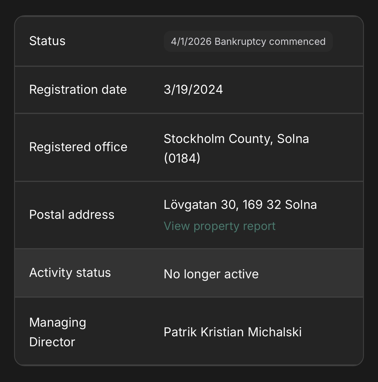Click the Lövgatan 30 postal address text
This screenshot has width=378, height=382.
tap(240, 205)
